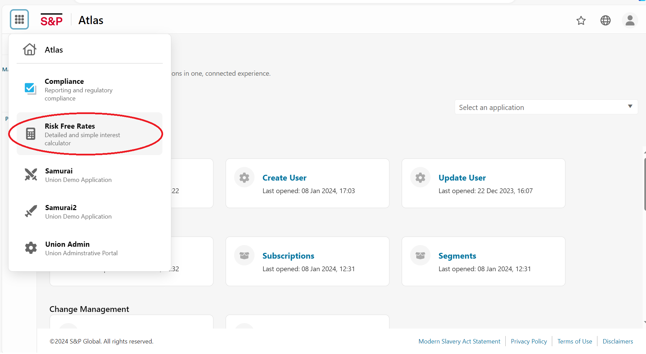Click the ©2024 S&P Global copyright text
The image size is (646, 354).
click(x=102, y=341)
